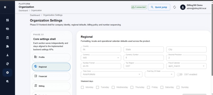
Task: Switch to the Financial settings section
Action: point(51,77)
